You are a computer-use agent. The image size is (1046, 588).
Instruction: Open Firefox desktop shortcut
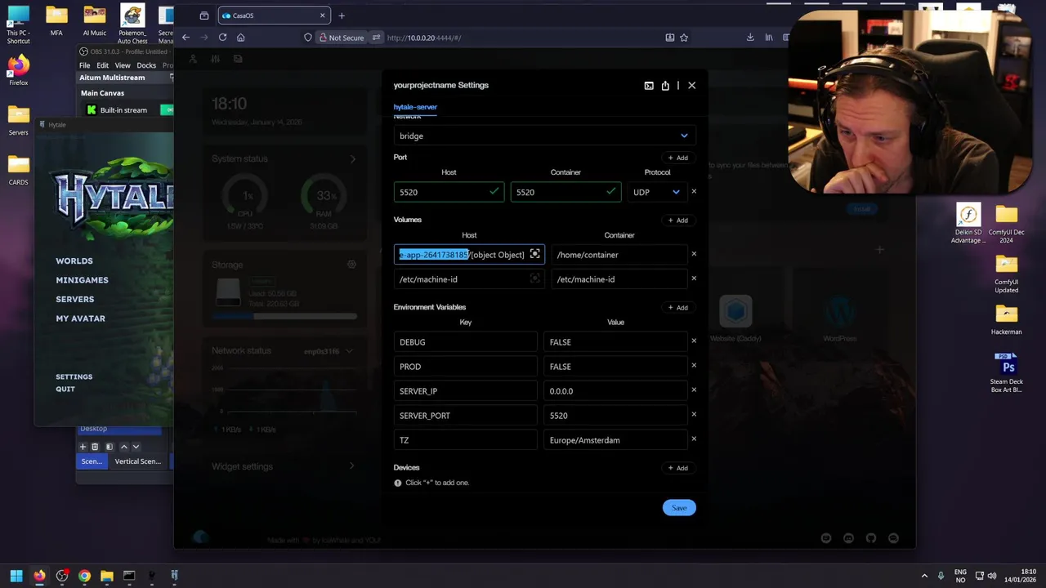click(18, 70)
